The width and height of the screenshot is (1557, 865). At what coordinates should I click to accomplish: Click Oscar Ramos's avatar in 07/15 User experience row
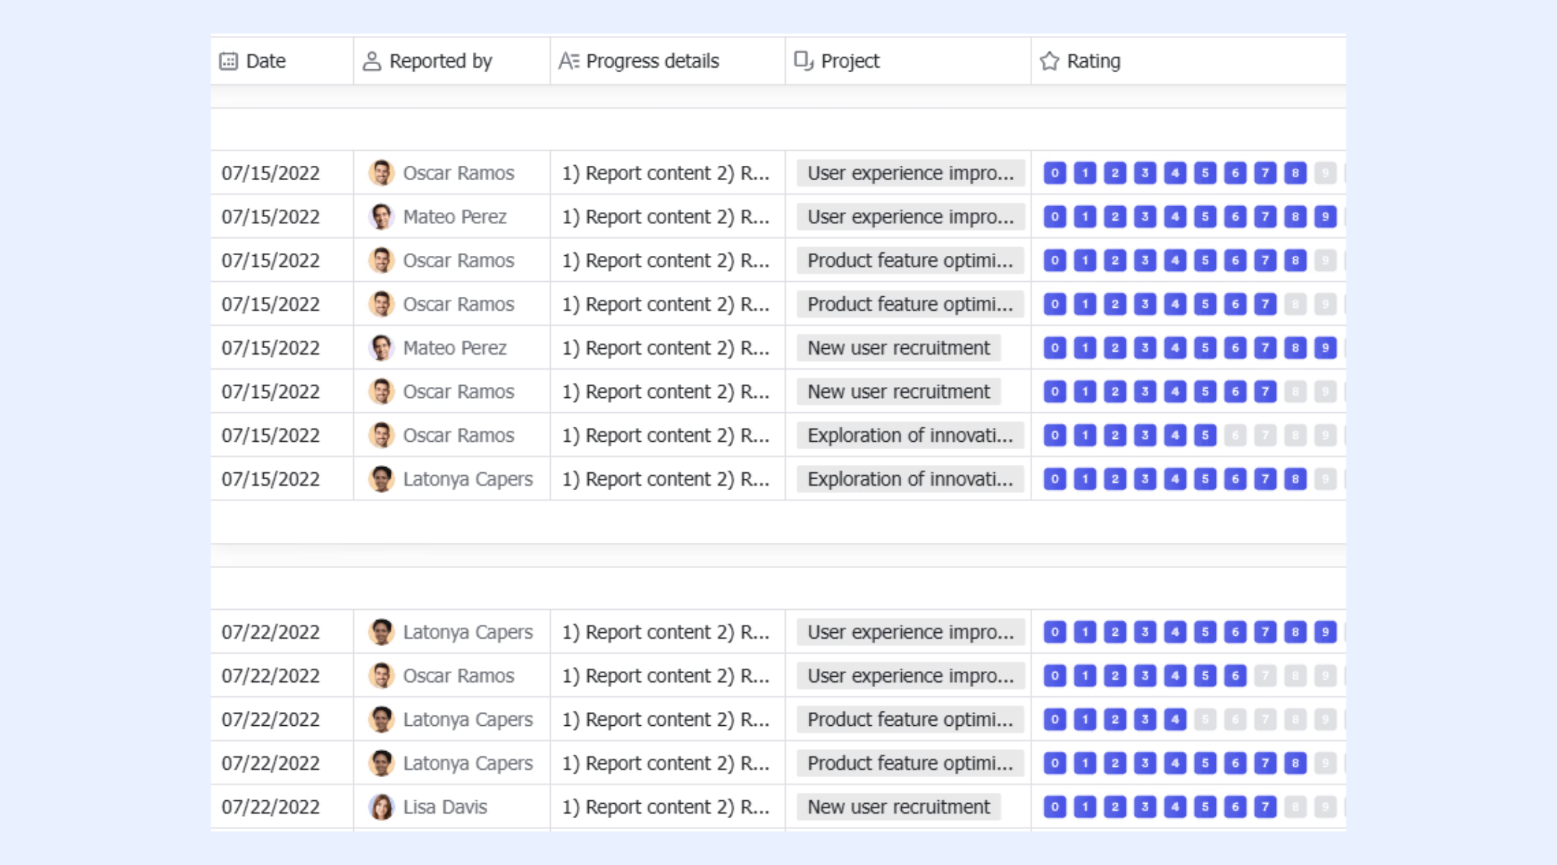point(381,173)
